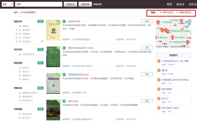Open the 全部 category dropdown
The image size is (197, 121).
[8, 4]
